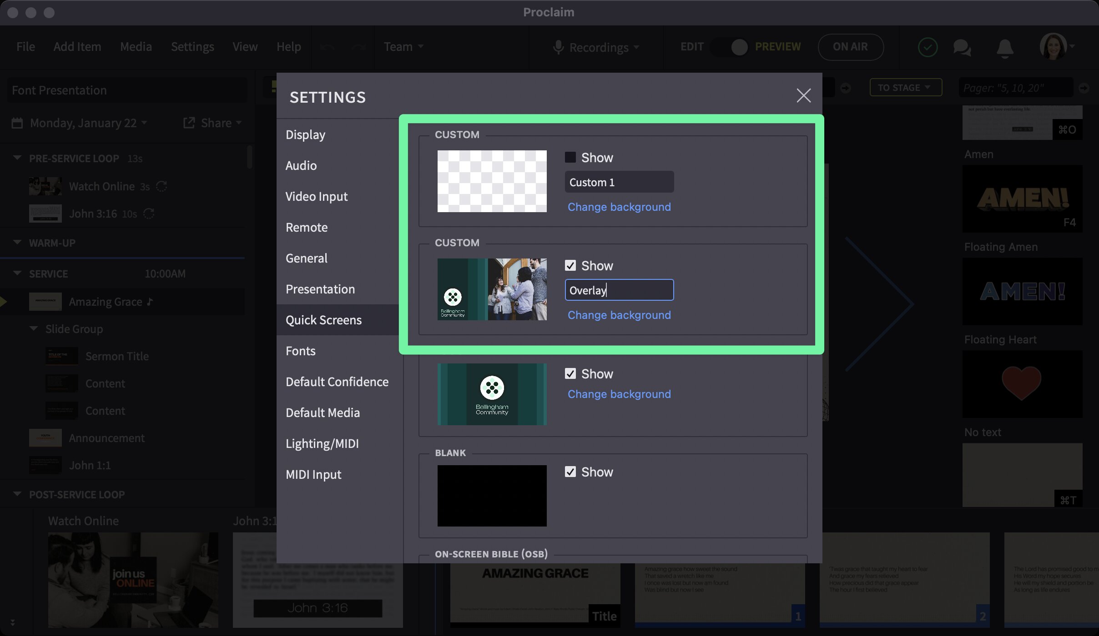Collapse the PRE-SERVICE LOOP section
Viewport: 1099px width, 636px height.
[x=17, y=158]
